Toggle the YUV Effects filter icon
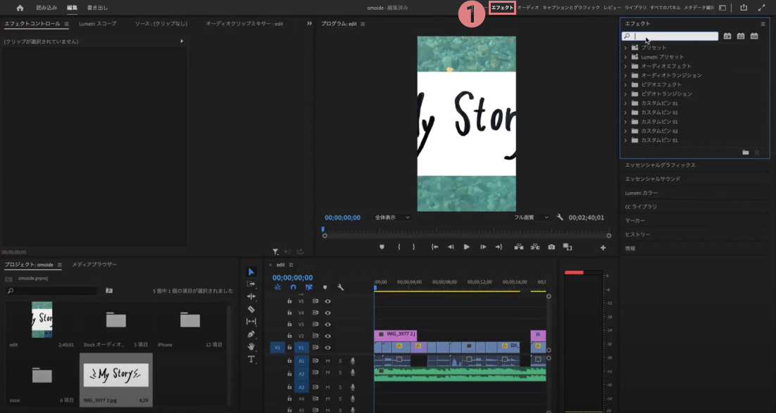Image resolution: width=776 pixels, height=413 pixels. [x=754, y=36]
